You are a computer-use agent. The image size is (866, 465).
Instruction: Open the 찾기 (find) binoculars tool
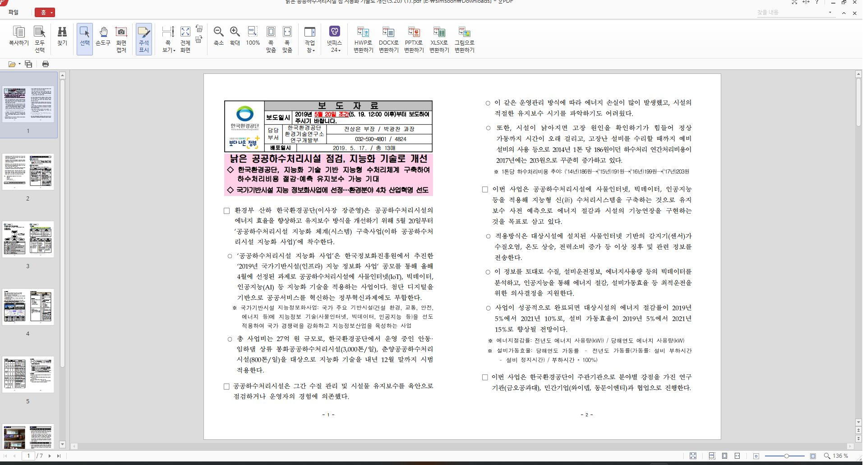point(62,36)
